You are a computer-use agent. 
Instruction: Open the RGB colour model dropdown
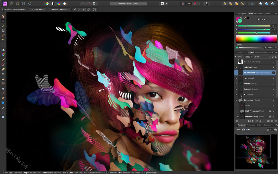click(269, 19)
